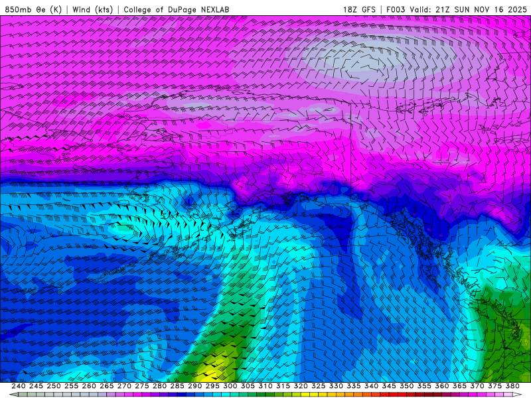531x398 pixels.
Task: Click the 300 color scale label
Action: tap(230, 386)
